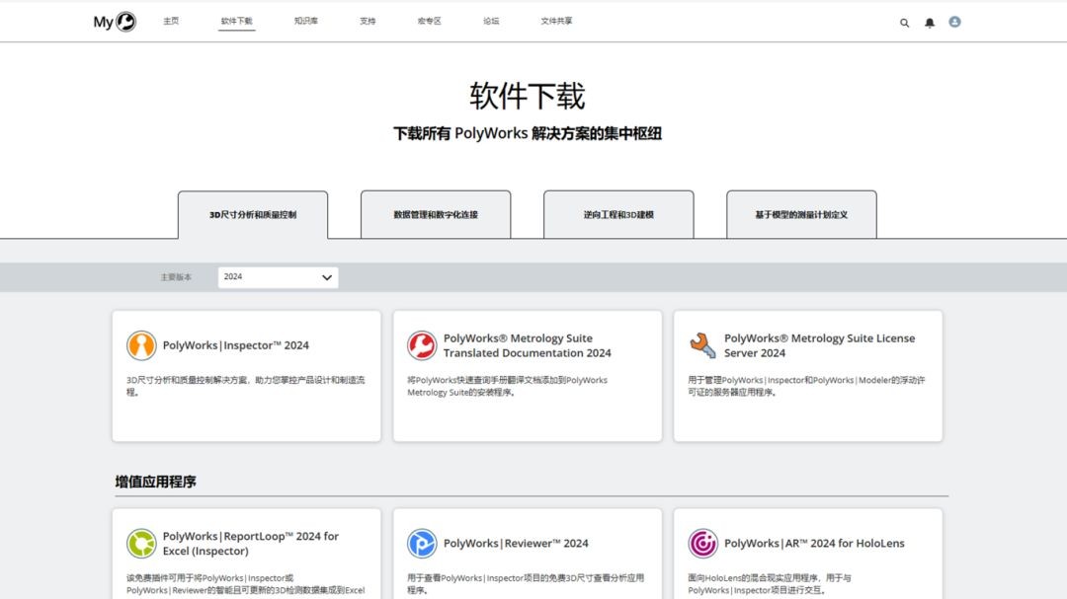Image resolution: width=1067 pixels, height=599 pixels.
Task: Switch to 逆向工程和3D建模 tab
Action: (618, 215)
